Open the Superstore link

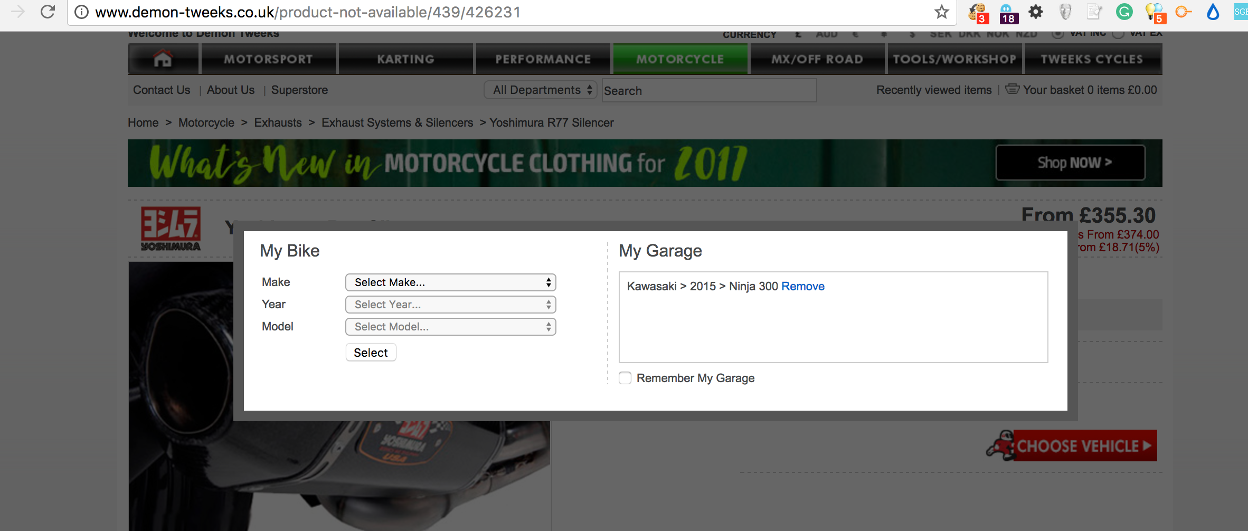point(299,90)
